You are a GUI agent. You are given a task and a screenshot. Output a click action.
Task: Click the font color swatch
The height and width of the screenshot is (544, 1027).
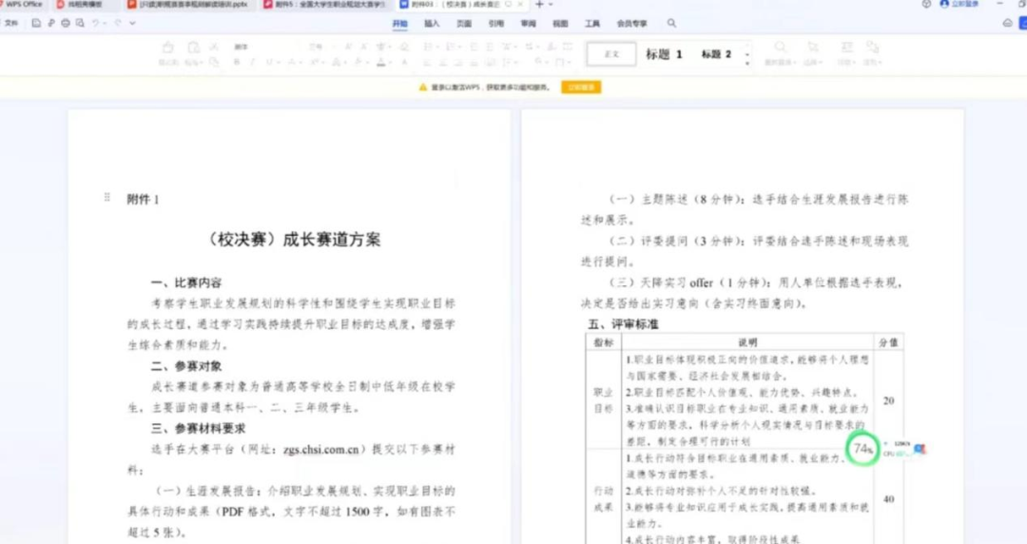point(380,63)
